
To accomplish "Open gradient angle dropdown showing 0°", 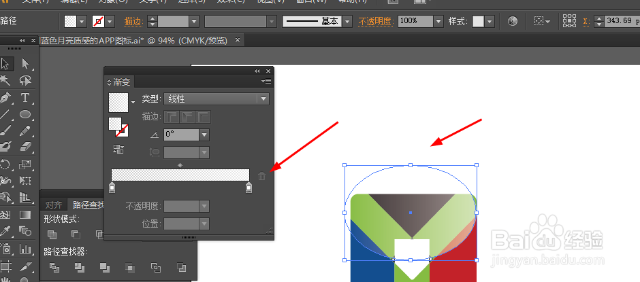I will coord(204,135).
